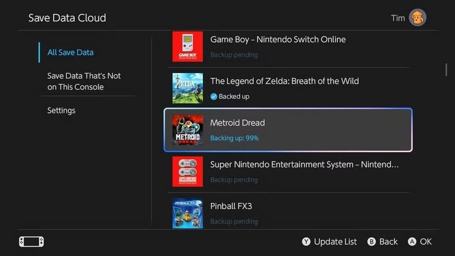Select the Zelda Breath of the Wild thumbnail
Viewport: 455px width, 256px height.
point(188,88)
